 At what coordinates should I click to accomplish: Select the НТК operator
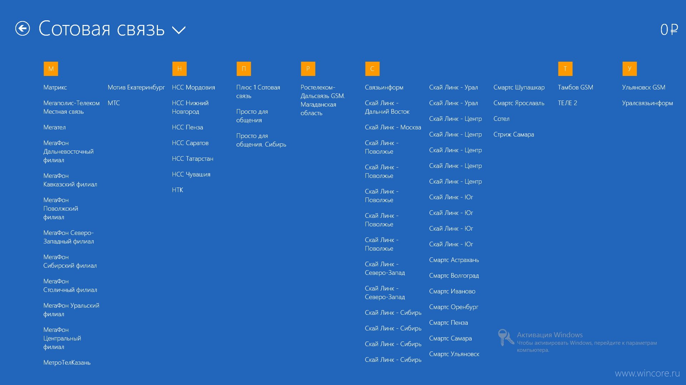[177, 190]
